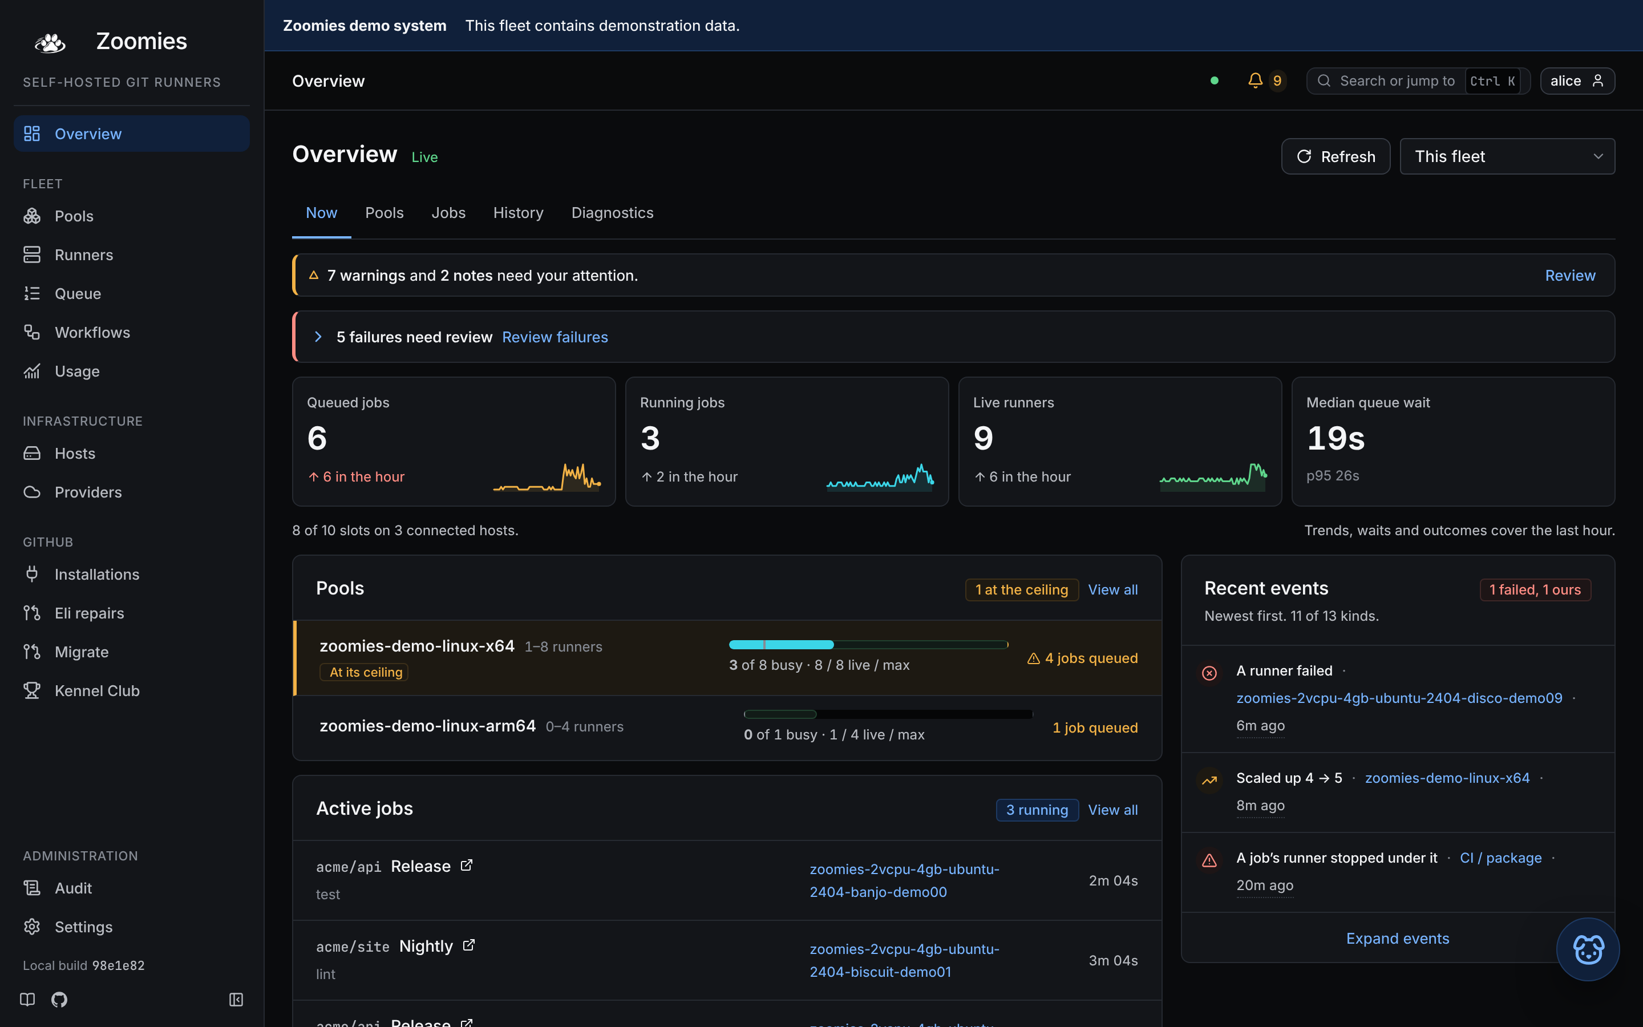Click the green live status dot
The height and width of the screenshot is (1027, 1643).
point(1214,81)
